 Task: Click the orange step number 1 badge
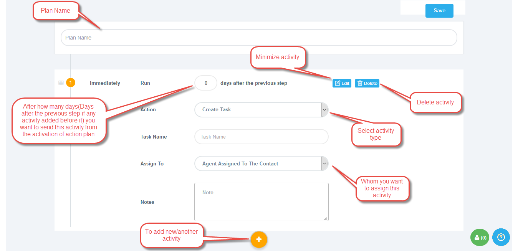pyautogui.click(x=70, y=83)
